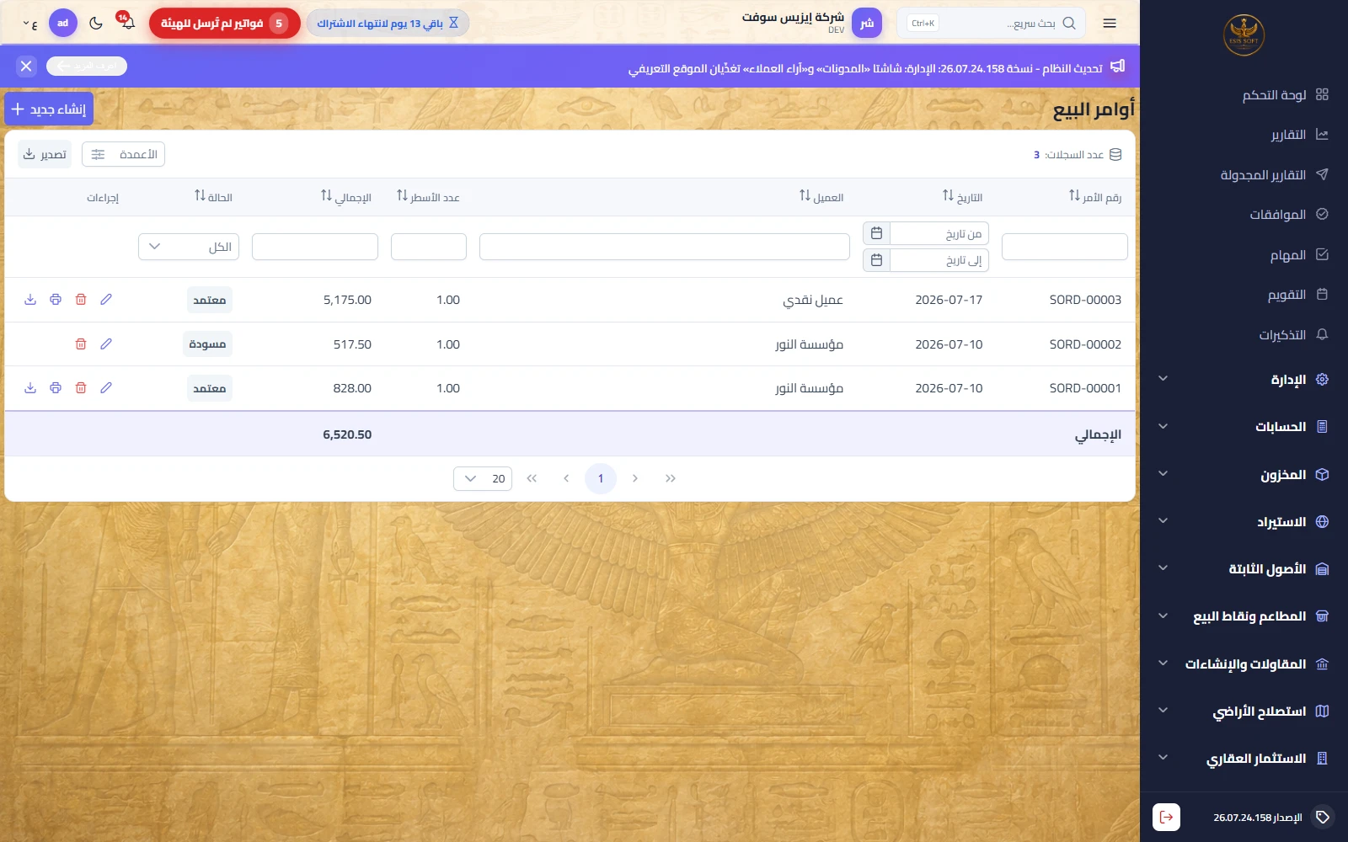Expand restaurants and POS section
The height and width of the screenshot is (842, 1348).
1244,616
